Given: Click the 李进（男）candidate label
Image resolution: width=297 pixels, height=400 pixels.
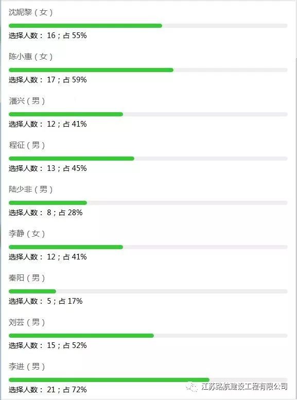Looking at the screenshot, I should click(27, 367).
